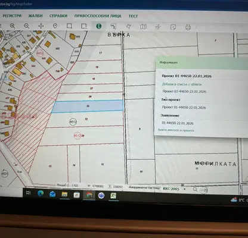This screenshot has width=248, height=238.
Task: Open Excel from taskbar
Action: coord(114,196)
